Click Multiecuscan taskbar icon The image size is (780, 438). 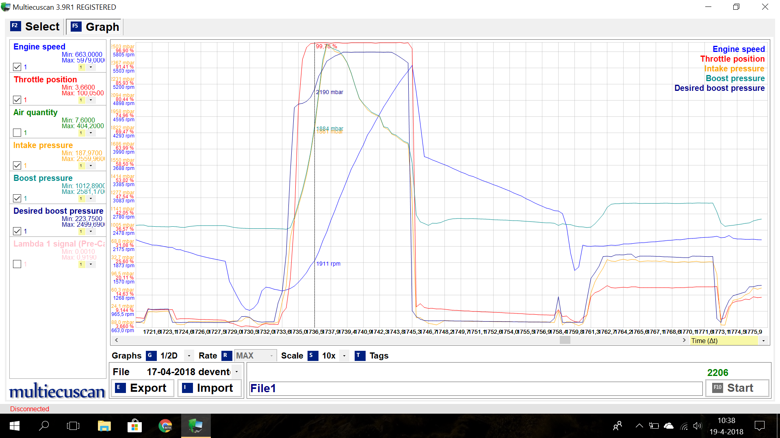196,426
